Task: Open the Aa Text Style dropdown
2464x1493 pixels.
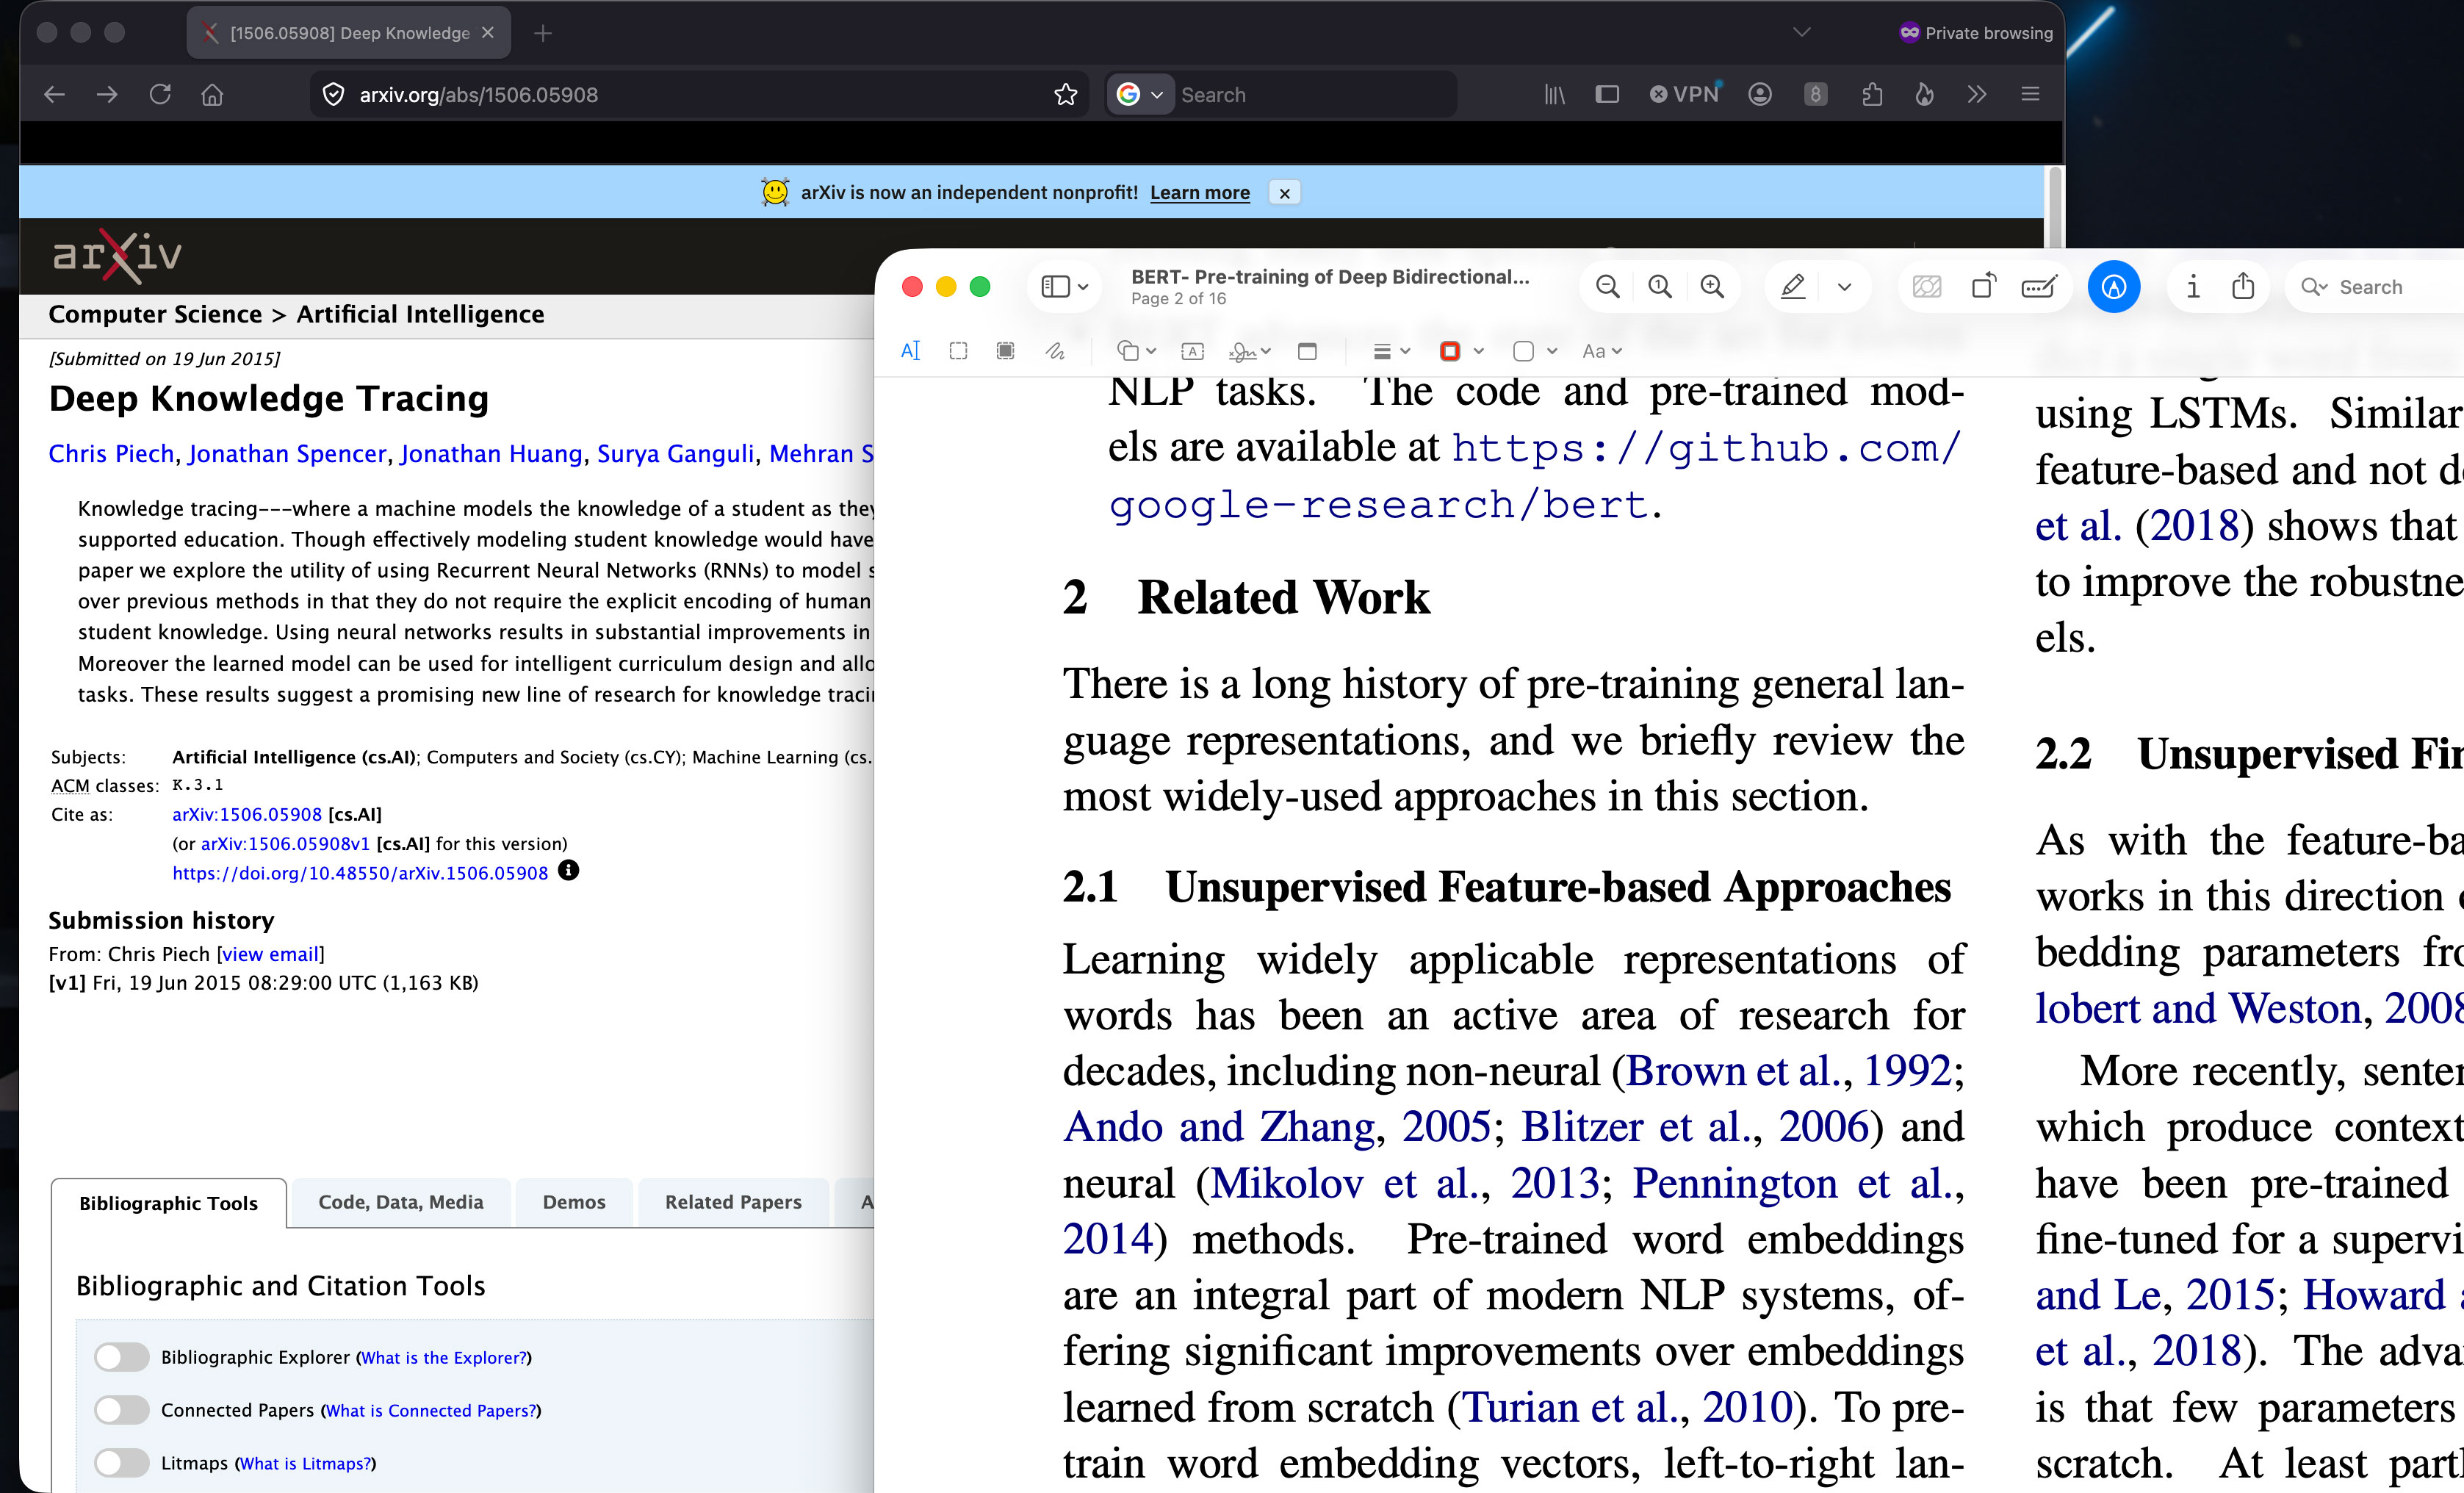Action: (x=1602, y=351)
